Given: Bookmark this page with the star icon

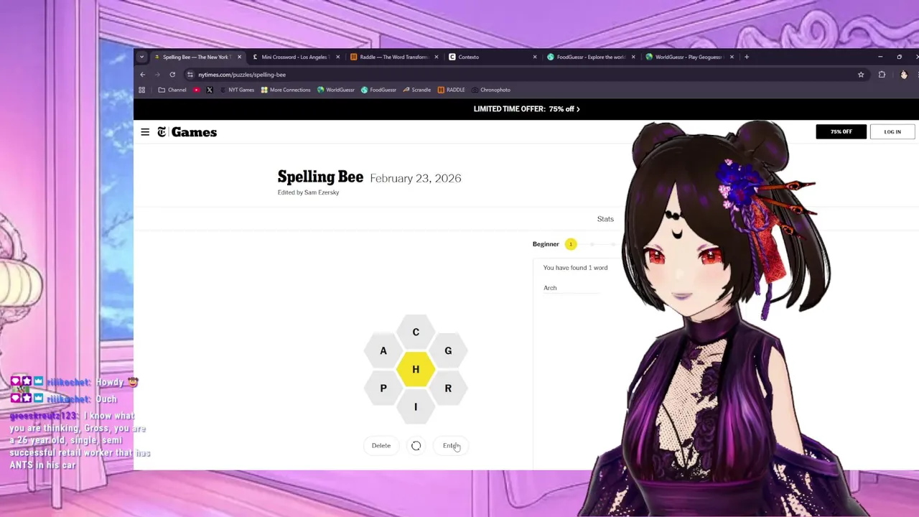Looking at the screenshot, I should click(861, 75).
